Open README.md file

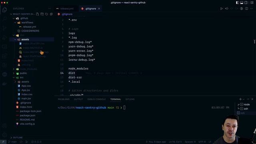27,120
